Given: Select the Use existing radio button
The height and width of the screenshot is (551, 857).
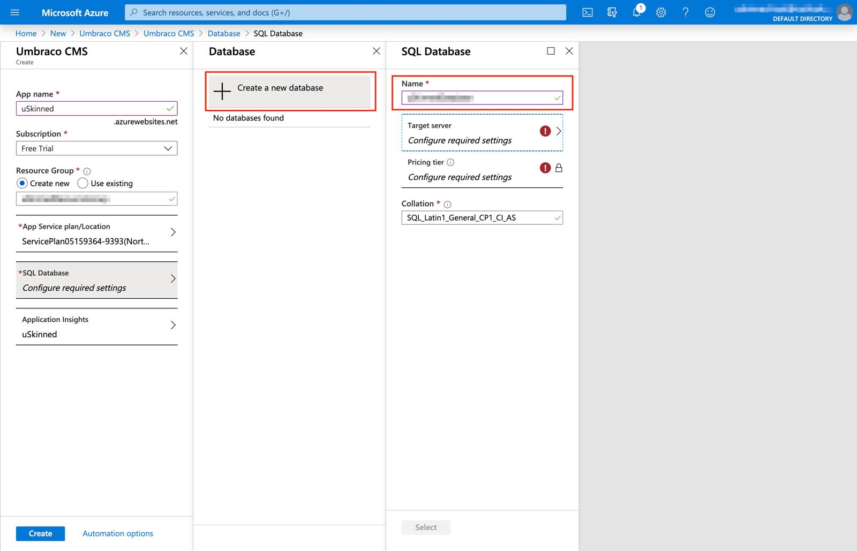Looking at the screenshot, I should (82, 183).
